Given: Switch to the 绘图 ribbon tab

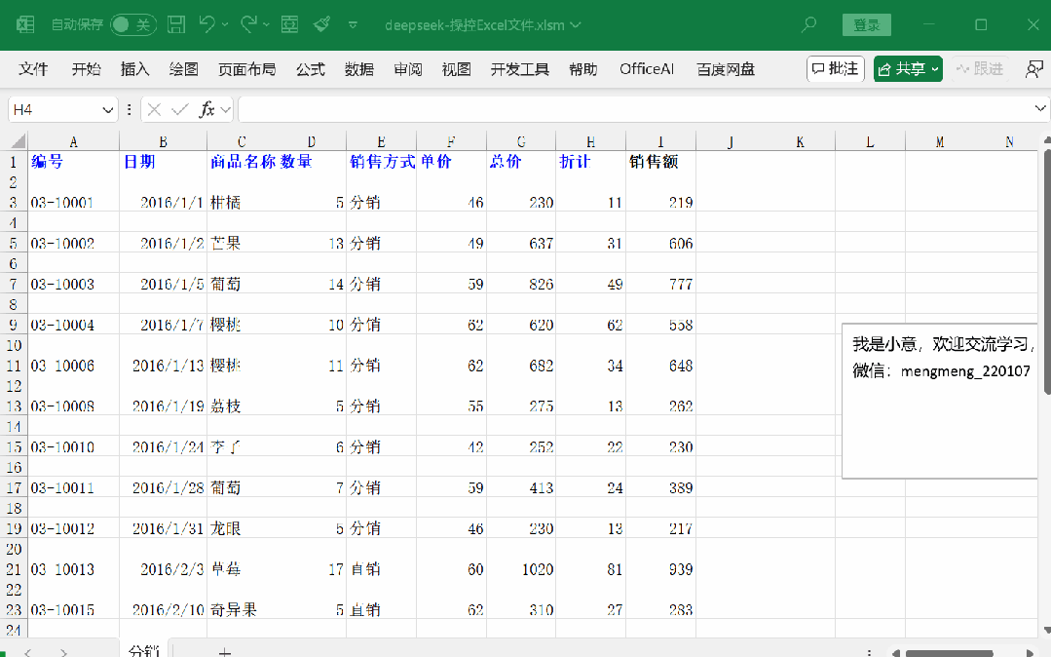Looking at the screenshot, I should pyautogui.click(x=184, y=69).
